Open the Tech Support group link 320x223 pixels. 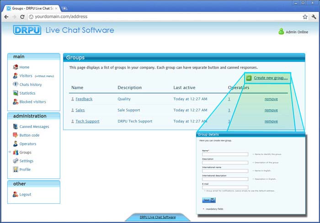click(x=87, y=121)
